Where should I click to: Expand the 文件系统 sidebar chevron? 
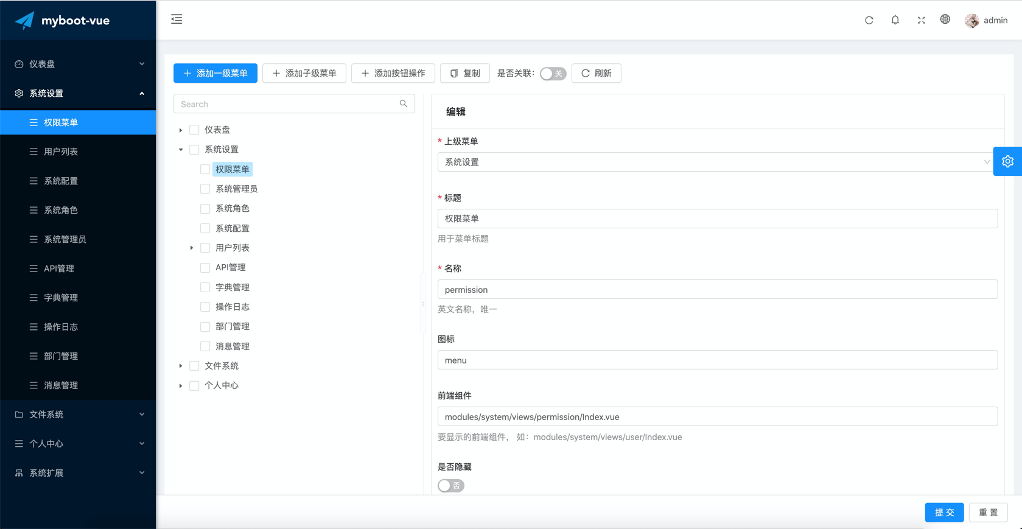click(x=142, y=415)
